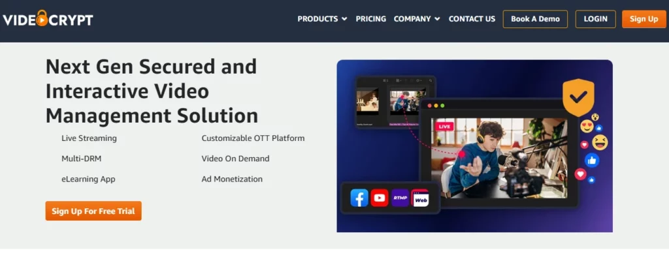Click Sign Up For Free Trial
The height and width of the screenshot is (263, 669).
[93, 211]
